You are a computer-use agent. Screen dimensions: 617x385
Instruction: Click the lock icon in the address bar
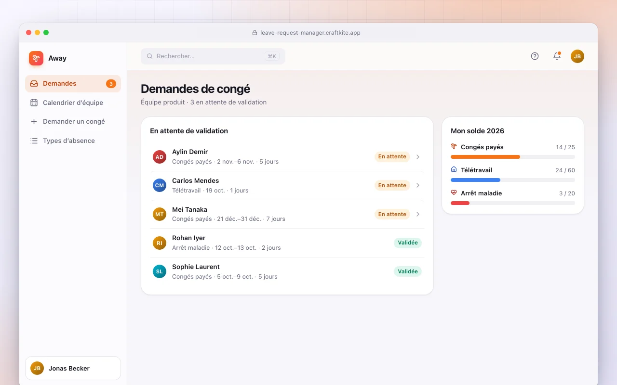click(x=255, y=33)
